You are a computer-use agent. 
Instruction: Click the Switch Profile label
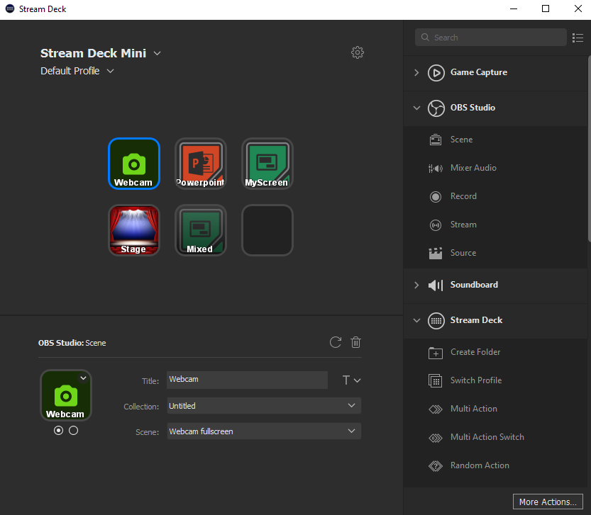(476, 380)
